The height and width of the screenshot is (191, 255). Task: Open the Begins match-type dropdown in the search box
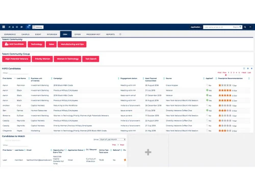click(x=237, y=27)
